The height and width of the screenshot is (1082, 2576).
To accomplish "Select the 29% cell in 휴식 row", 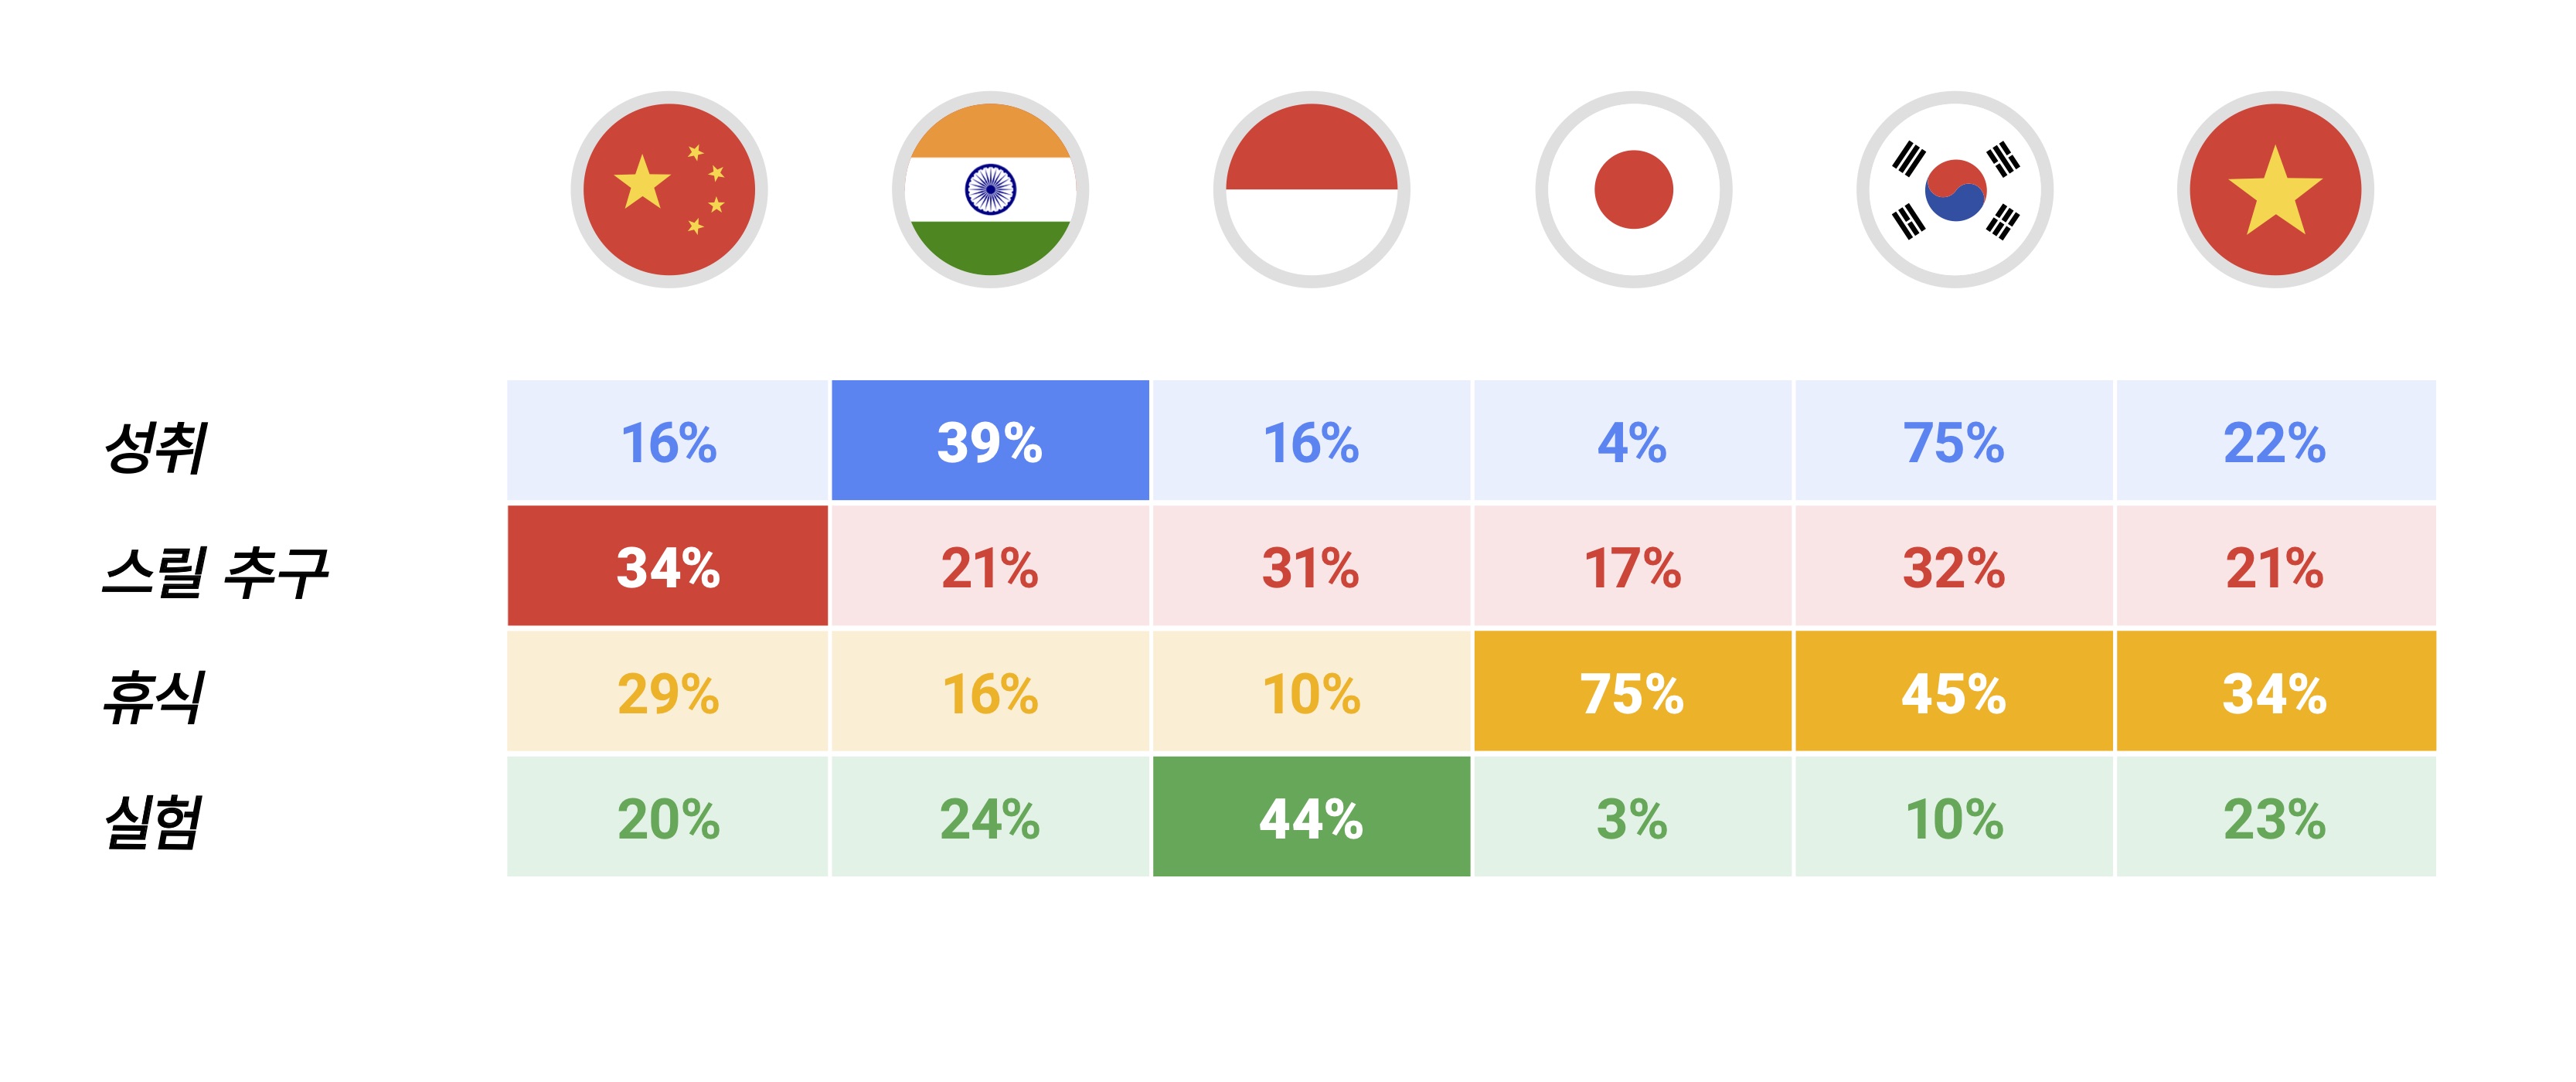I will [668, 691].
